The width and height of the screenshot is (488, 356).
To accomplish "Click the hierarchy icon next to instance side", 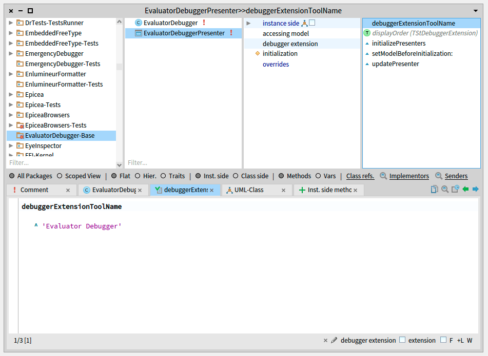I will (x=304, y=23).
